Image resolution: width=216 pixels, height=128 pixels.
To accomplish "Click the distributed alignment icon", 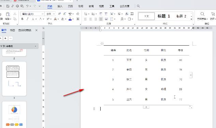I will [x=106, y=19].
